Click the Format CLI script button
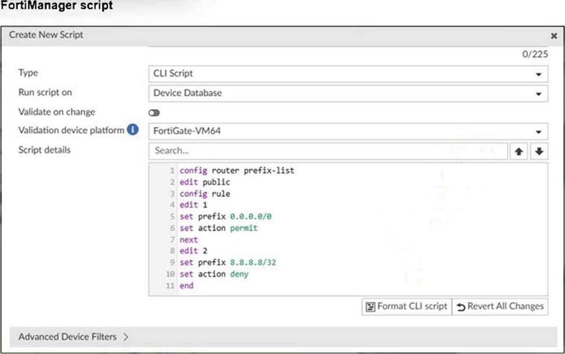This screenshot has width=565, height=354. pyautogui.click(x=406, y=306)
